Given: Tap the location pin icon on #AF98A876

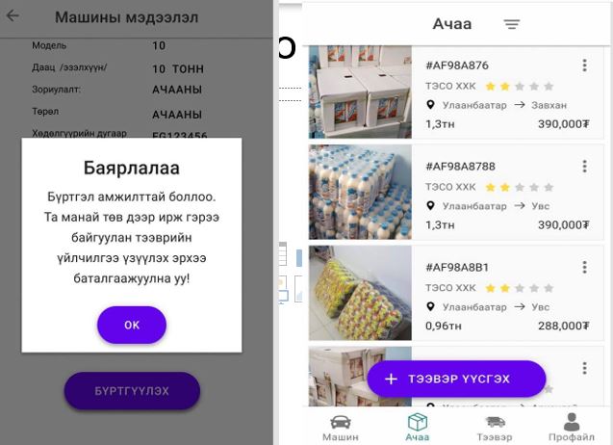Looking at the screenshot, I should click(x=430, y=105).
